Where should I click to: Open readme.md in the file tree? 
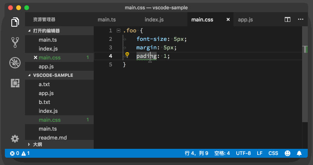click(x=53, y=137)
